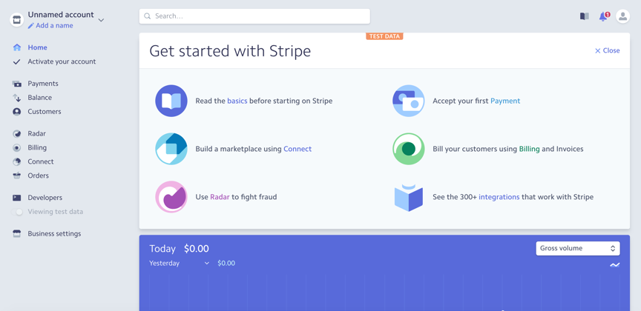
Task: Open Connect section in sidebar
Action: coord(41,161)
